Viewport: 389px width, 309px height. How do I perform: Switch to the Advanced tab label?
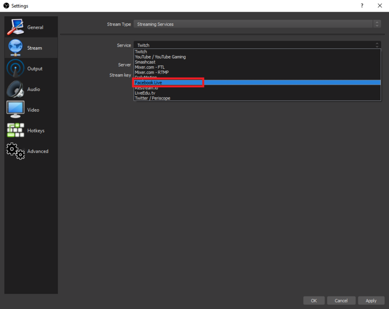point(38,151)
